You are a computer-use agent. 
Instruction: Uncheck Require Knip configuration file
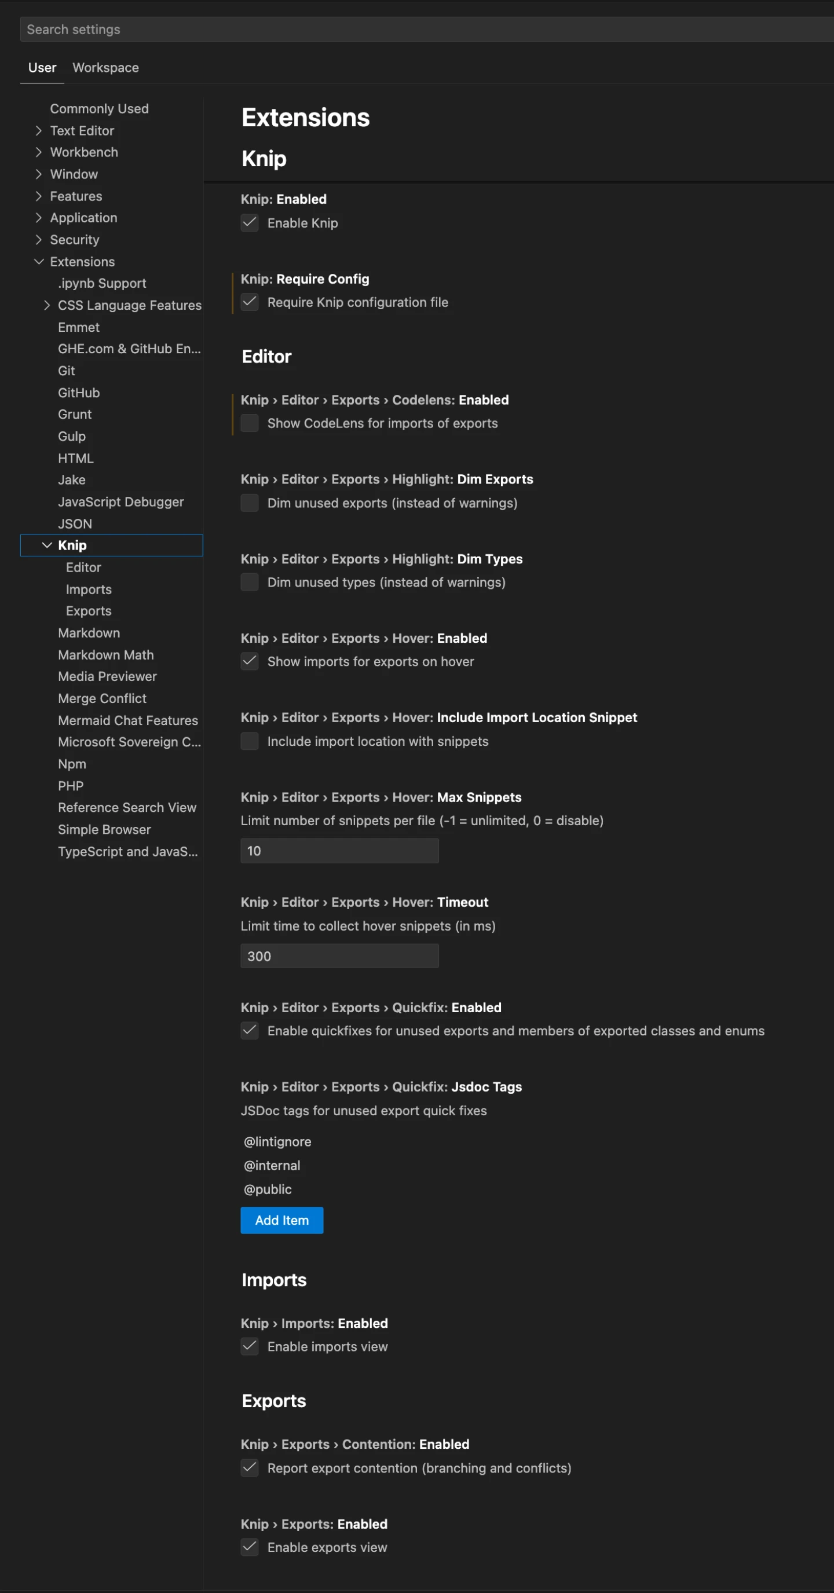click(x=250, y=302)
